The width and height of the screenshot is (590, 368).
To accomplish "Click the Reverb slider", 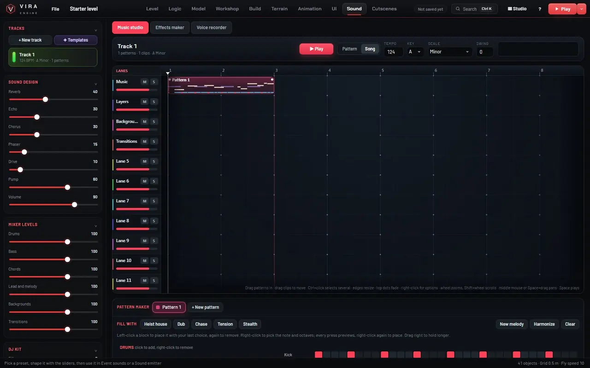I will coord(53,99).
